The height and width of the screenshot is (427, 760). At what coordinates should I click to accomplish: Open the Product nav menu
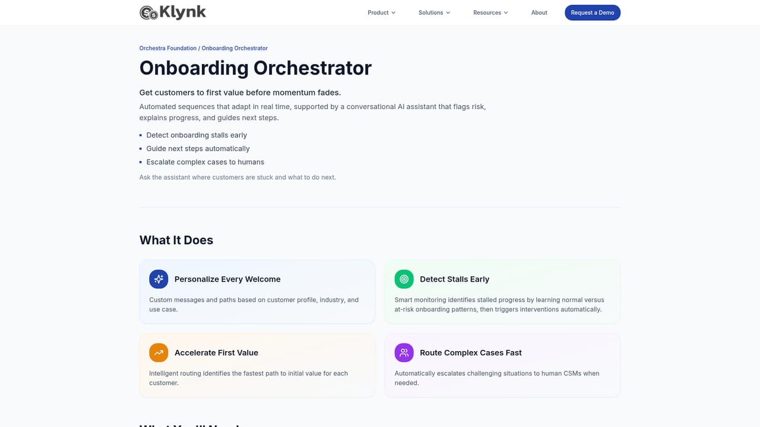382,12
